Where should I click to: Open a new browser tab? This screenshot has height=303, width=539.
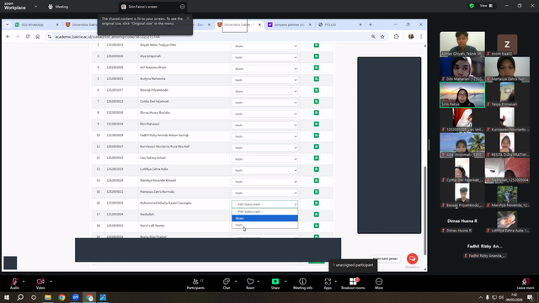(x=371, y=24)
